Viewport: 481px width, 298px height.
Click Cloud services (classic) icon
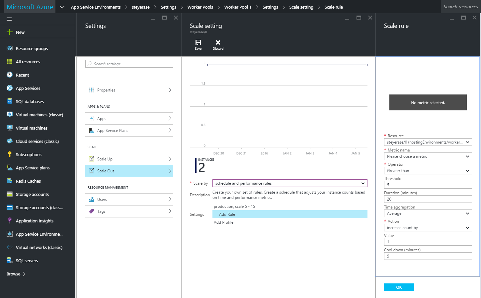[10, 141]
